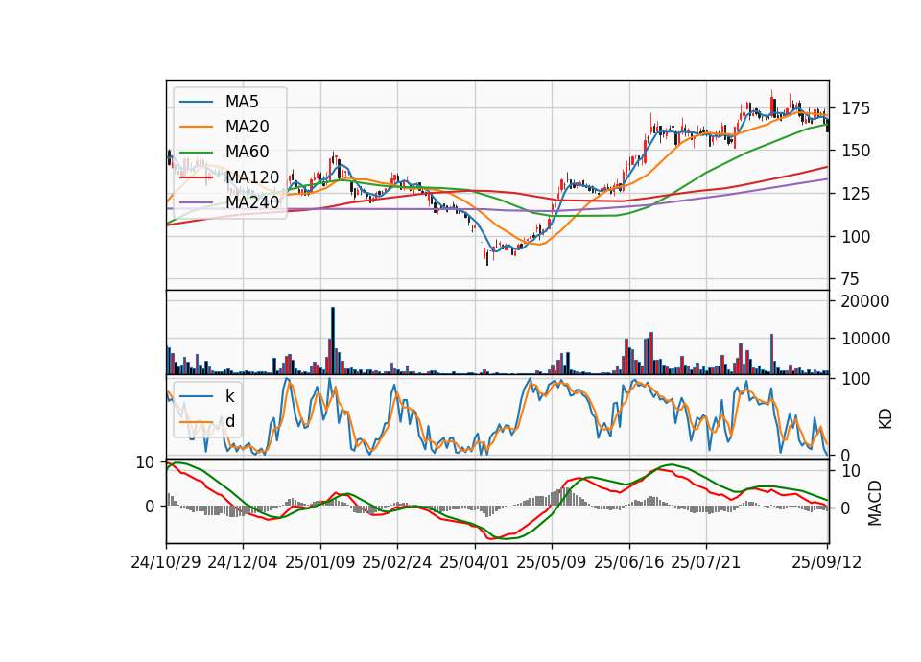Click the 125 price axis tick
921x662 pixels.
click(x=856, y=194)
